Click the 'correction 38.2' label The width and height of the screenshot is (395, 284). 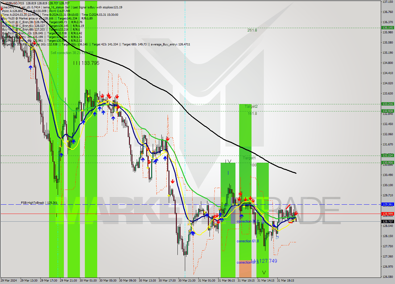[x=247, y=222]
